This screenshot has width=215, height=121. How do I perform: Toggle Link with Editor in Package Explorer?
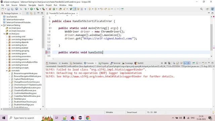point(31,13)
